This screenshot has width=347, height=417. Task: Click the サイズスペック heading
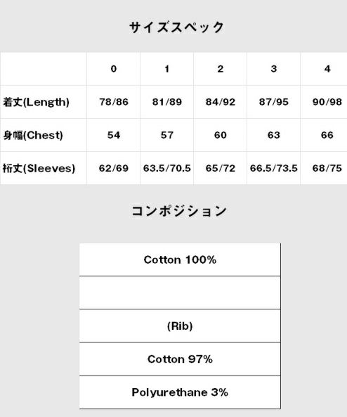click(x=176, y=27)
